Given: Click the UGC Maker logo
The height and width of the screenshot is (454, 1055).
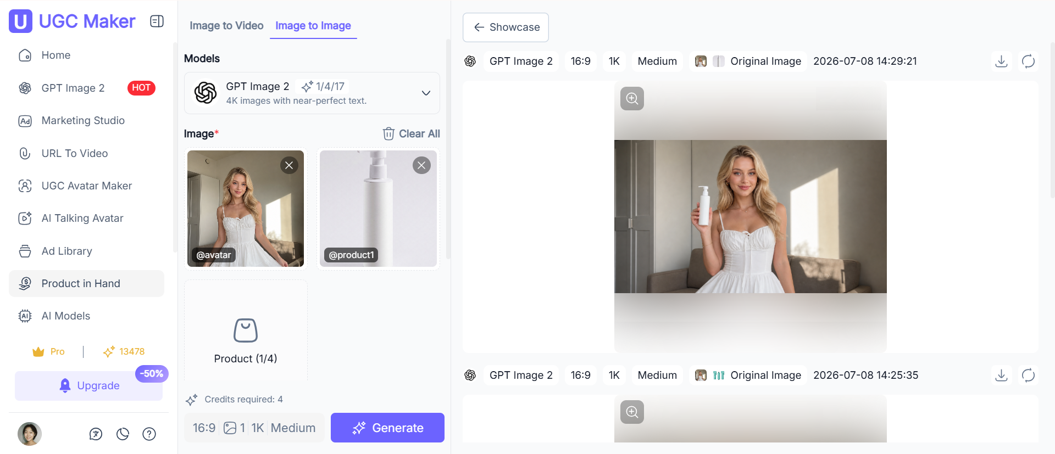Looking at the screenshot, I should click(72, 21).
